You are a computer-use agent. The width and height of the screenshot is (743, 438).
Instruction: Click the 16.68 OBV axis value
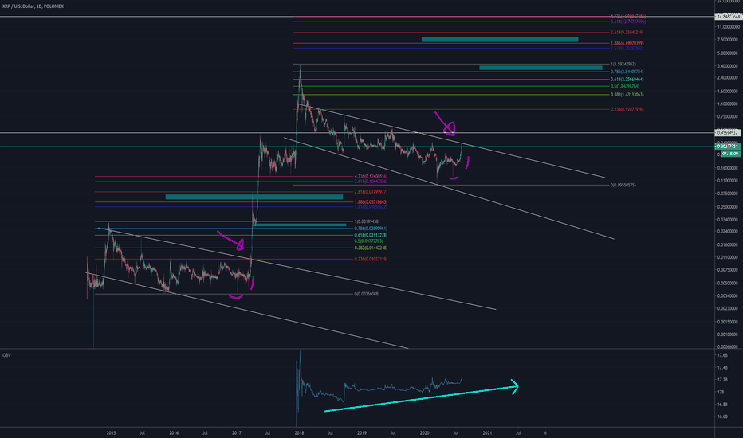point(722,416)
